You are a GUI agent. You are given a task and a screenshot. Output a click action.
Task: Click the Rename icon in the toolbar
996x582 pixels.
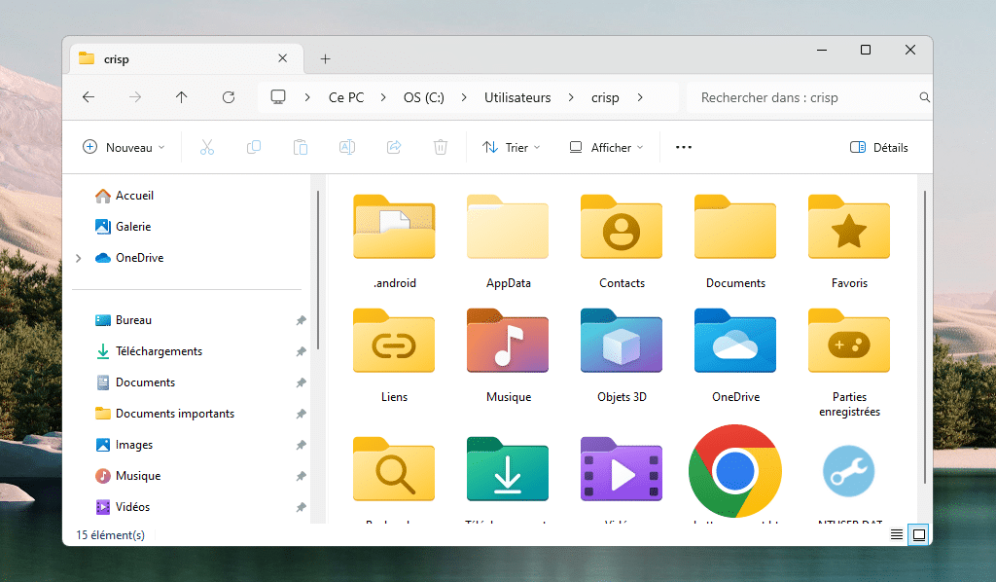click(x=346, y=147)
